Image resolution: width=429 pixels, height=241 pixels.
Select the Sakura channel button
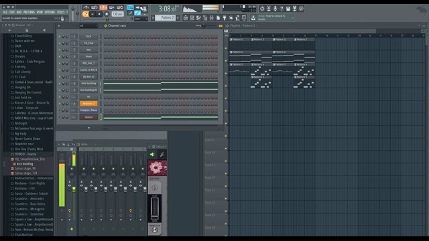88,117
